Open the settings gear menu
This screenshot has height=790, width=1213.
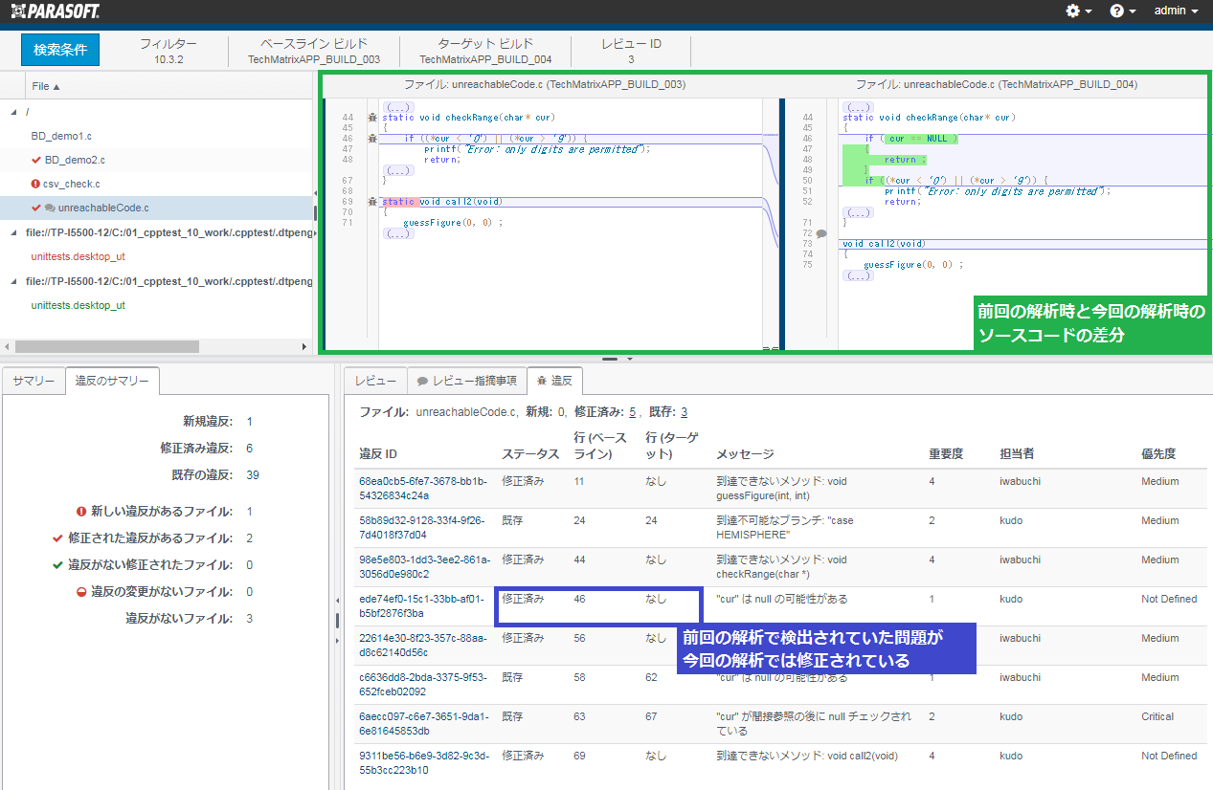[x=1079, y=11]
